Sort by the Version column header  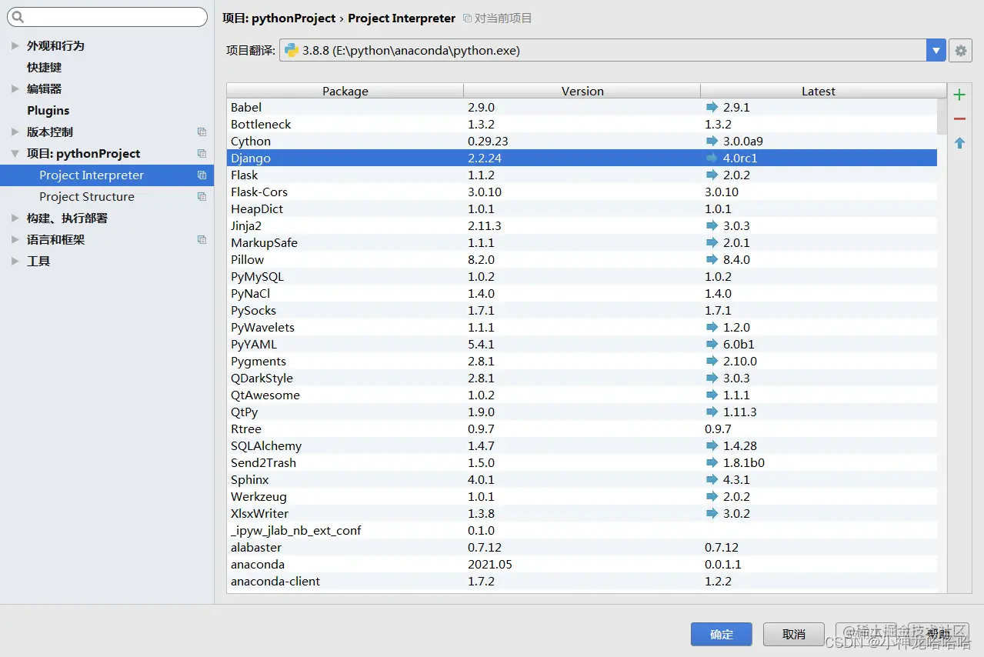pyautogui.click(x=582, y=91)
